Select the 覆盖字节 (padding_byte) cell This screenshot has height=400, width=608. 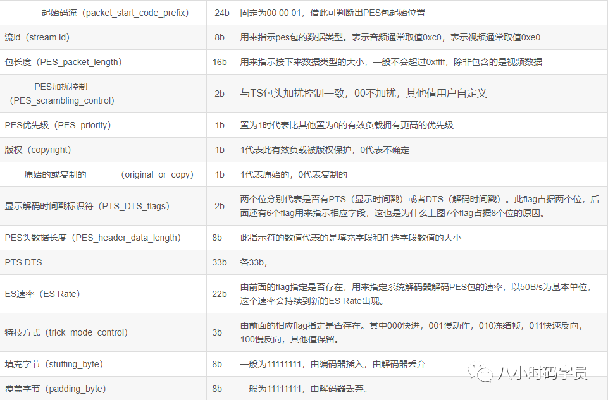(x=103, y=389)
